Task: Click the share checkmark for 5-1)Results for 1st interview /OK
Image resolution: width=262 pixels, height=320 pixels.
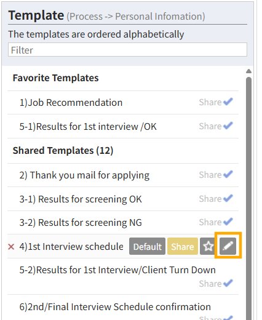Action: [228, 126]
